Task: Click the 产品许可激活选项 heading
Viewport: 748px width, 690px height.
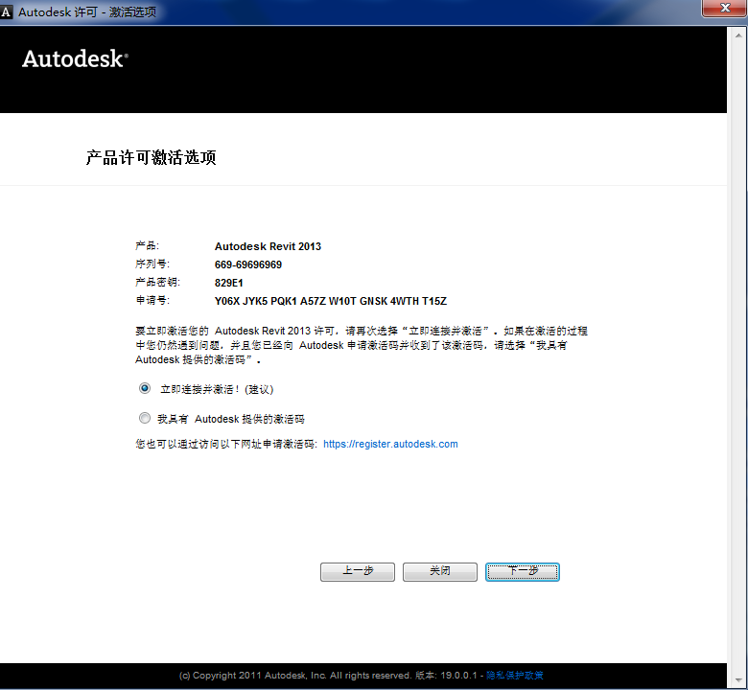Action: coord(151,157)
